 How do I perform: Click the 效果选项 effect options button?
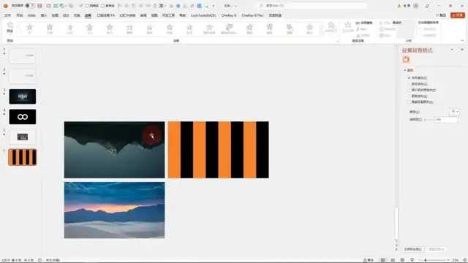click(331, 28)
